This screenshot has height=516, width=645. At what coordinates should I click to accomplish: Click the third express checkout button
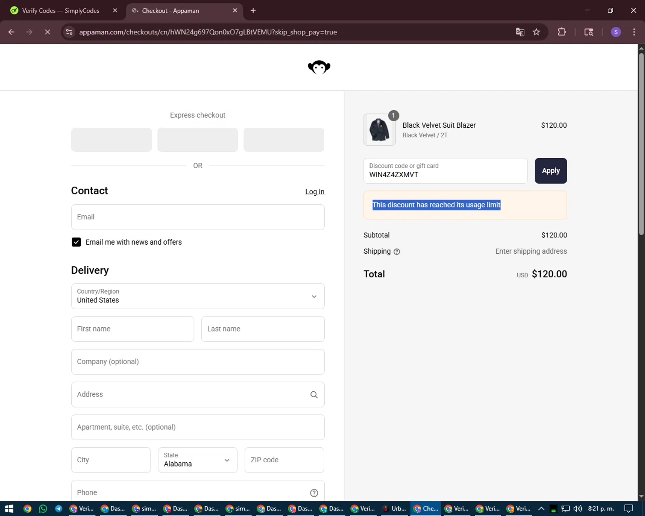pos(284,140)
